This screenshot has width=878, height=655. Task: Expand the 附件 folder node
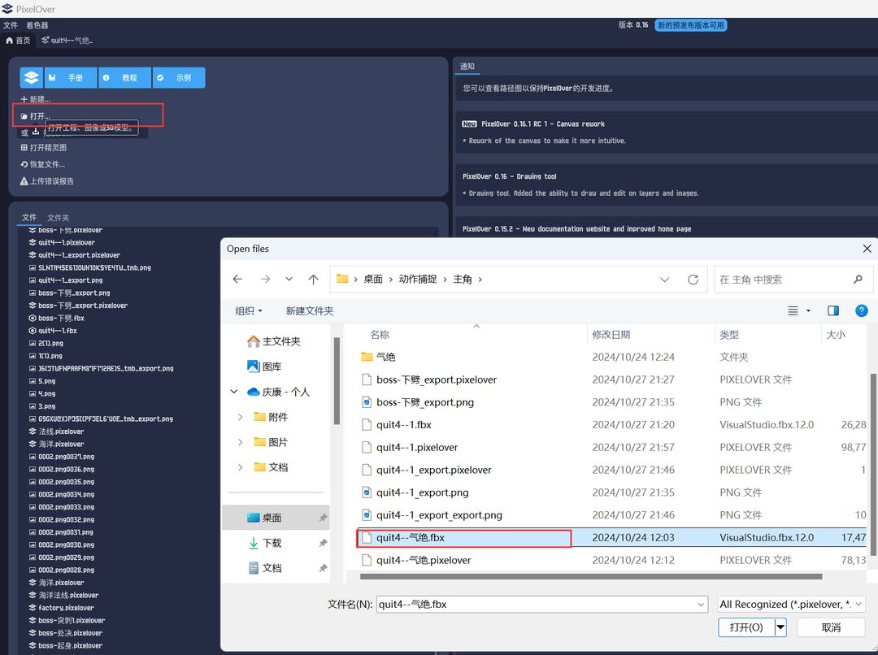(240, 417)
